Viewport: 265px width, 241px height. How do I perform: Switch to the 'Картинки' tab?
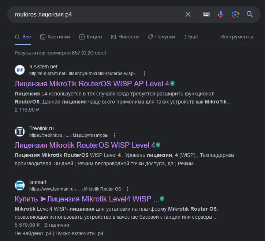click(x=55, y=37)
